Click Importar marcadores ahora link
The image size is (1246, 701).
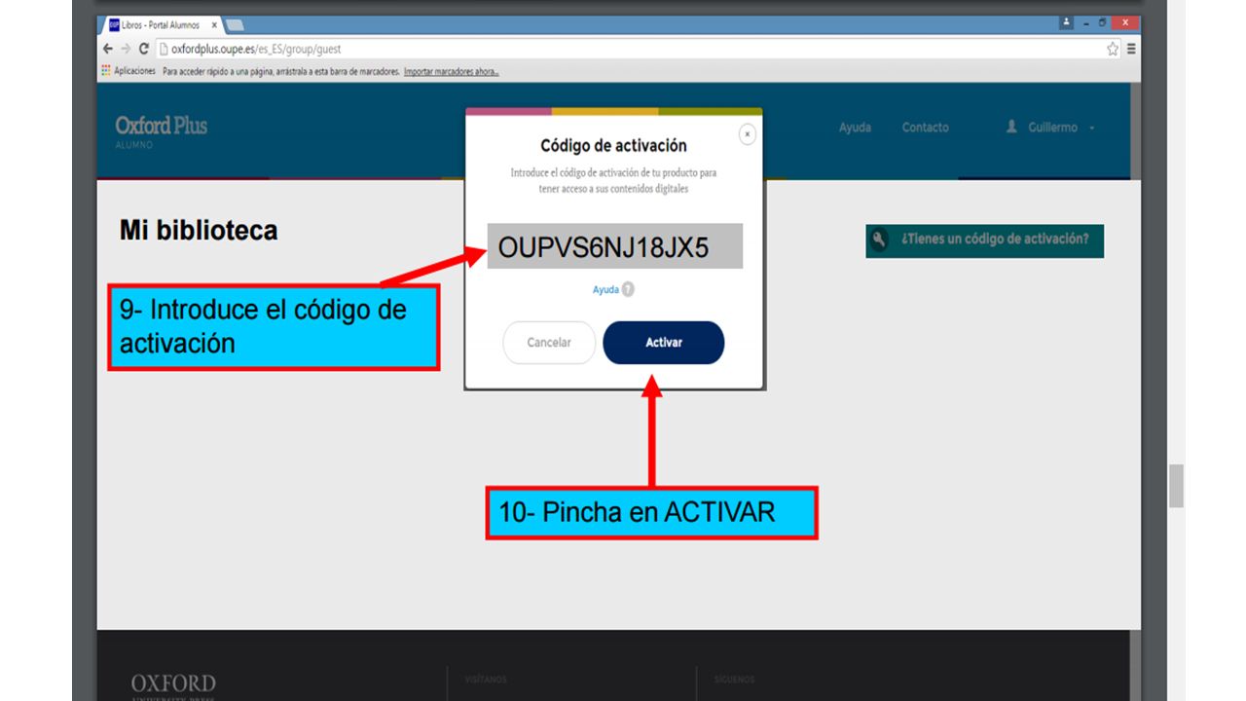(452, 71)
